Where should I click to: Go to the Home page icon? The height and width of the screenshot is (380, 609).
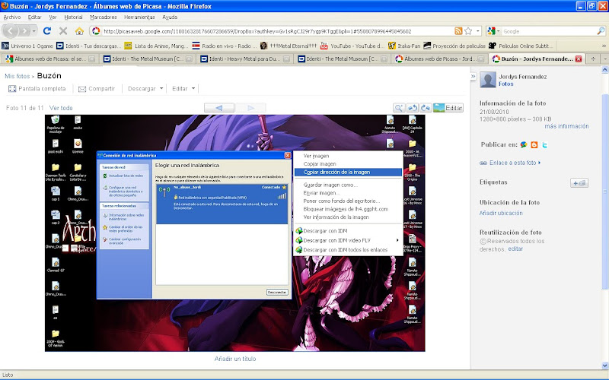[79, 31]
